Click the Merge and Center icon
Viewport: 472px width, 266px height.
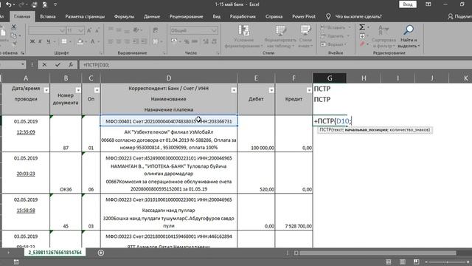tap(156, 41)
